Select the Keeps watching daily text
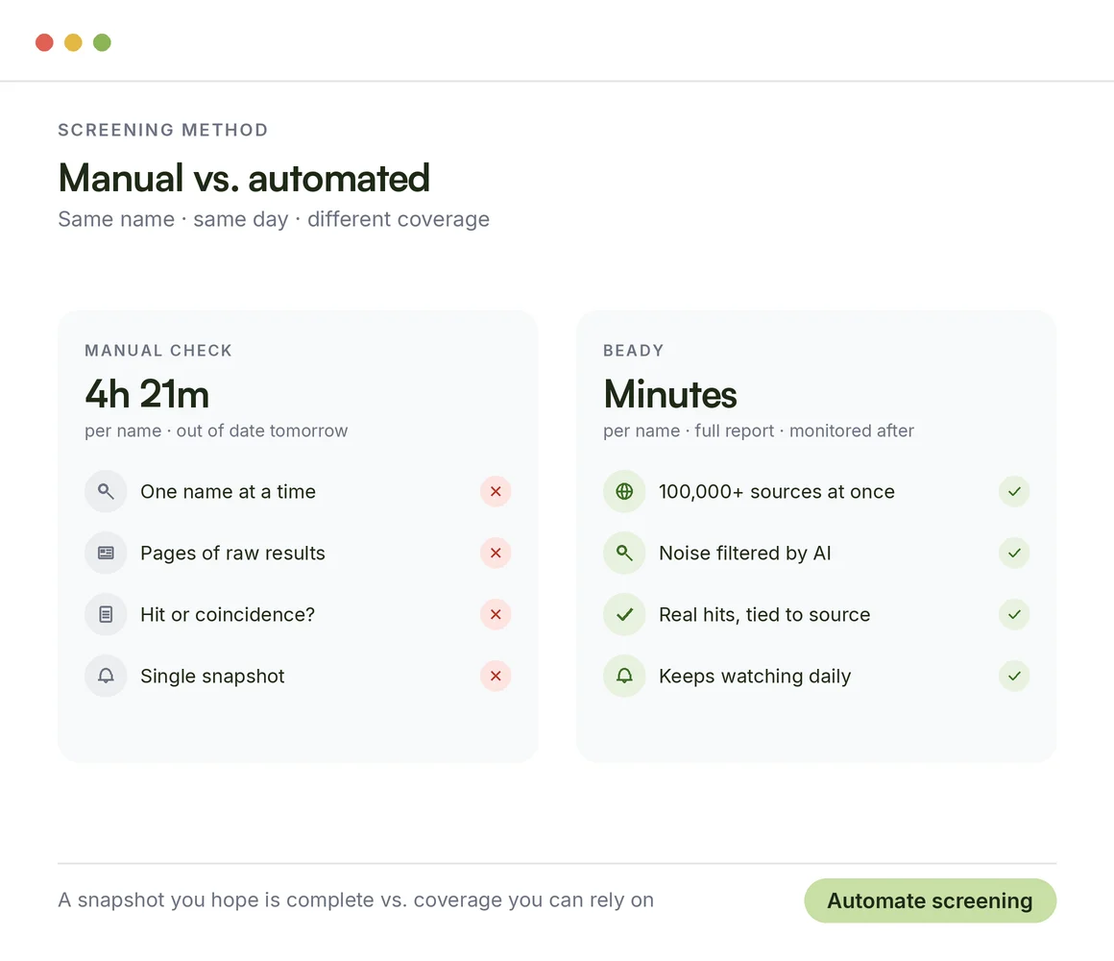 coord(755,676)
